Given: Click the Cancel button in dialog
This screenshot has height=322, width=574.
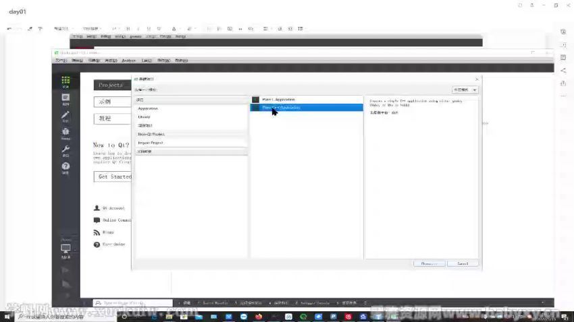Looking at the screenshot, I should [x=463, y=263].
